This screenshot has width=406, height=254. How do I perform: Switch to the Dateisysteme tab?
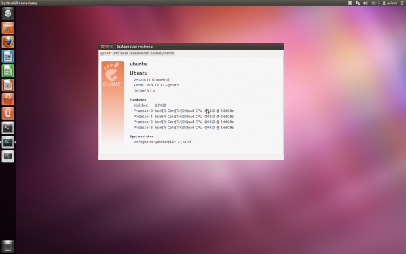(x=162, y=53)
